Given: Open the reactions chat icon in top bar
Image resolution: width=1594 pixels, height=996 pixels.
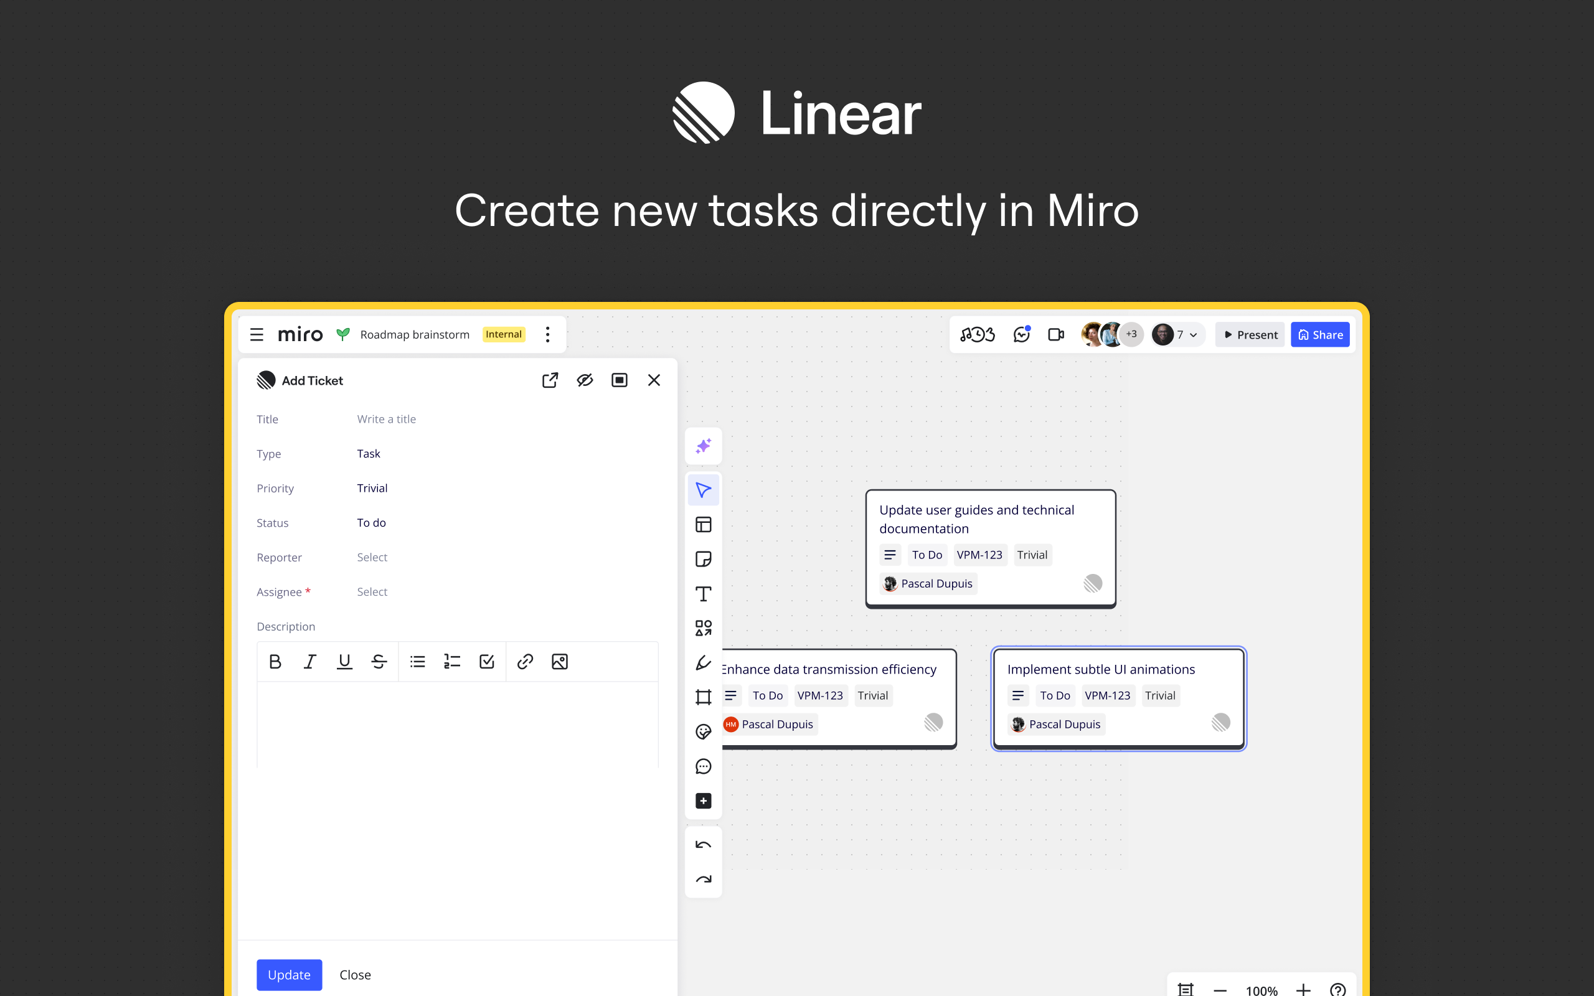Looking at the screenshot, I should (x=1022, y=335).
